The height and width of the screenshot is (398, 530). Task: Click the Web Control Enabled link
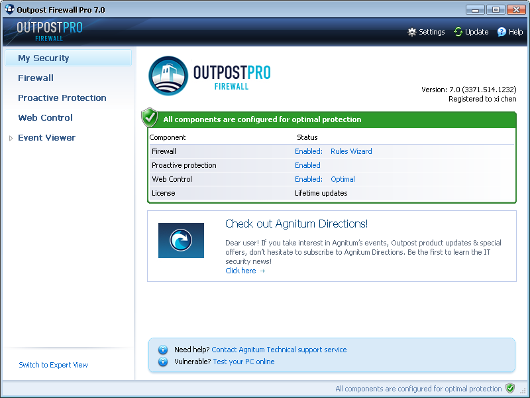point(309,179)
